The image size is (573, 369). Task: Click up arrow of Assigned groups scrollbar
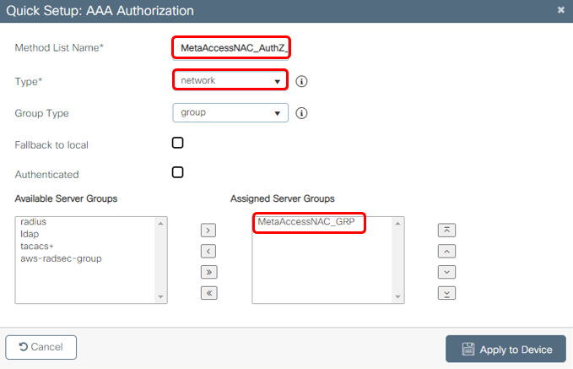pos(398,223)
